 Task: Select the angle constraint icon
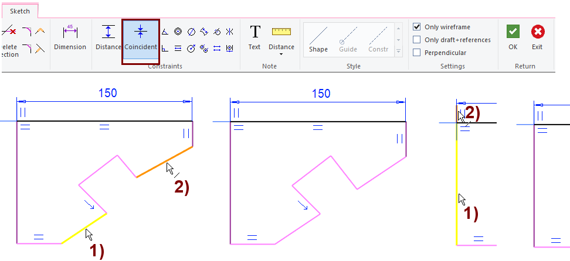pyautogui.click(x=165, y=32)
